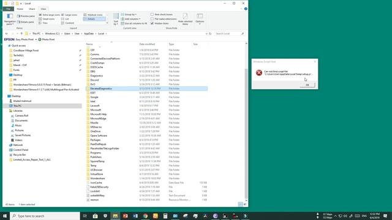Switch to large thumbnails view in status bar
392x220 pixels.
[245, 204]
